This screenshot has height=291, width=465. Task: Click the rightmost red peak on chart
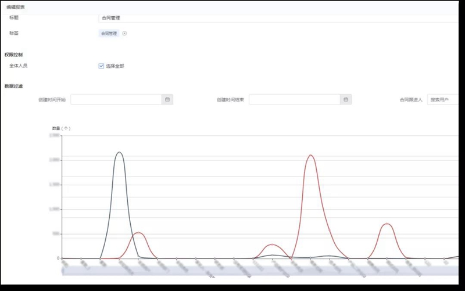click(x=387, y=224)
